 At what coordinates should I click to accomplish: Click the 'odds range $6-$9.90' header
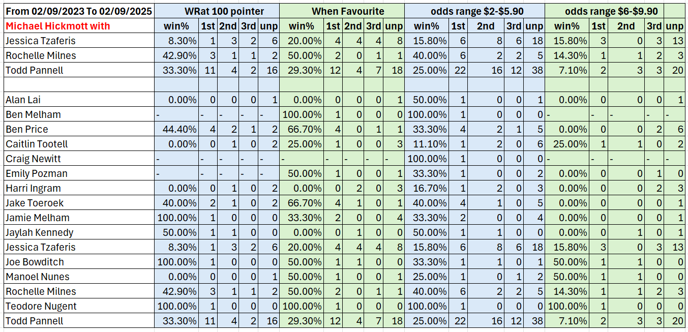tap(605, 11)
